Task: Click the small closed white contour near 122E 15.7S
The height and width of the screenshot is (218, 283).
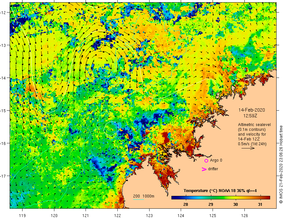Action: coord(111,128)
